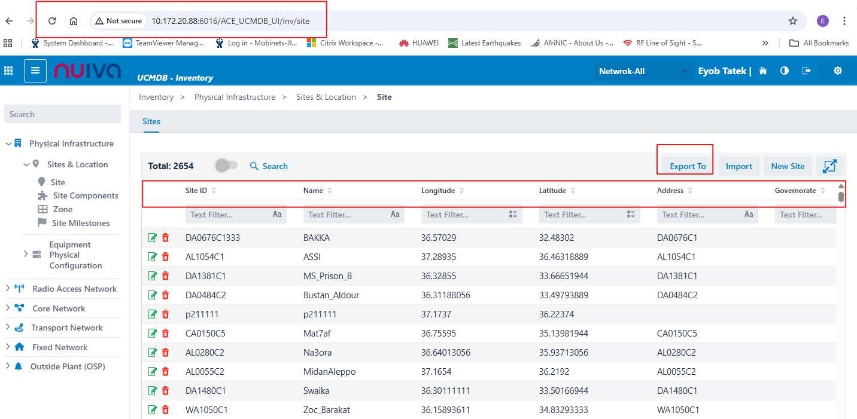Screen dimensions: 857x419
Task: Expand table to fullscreen icon
Action: point(829,166)
